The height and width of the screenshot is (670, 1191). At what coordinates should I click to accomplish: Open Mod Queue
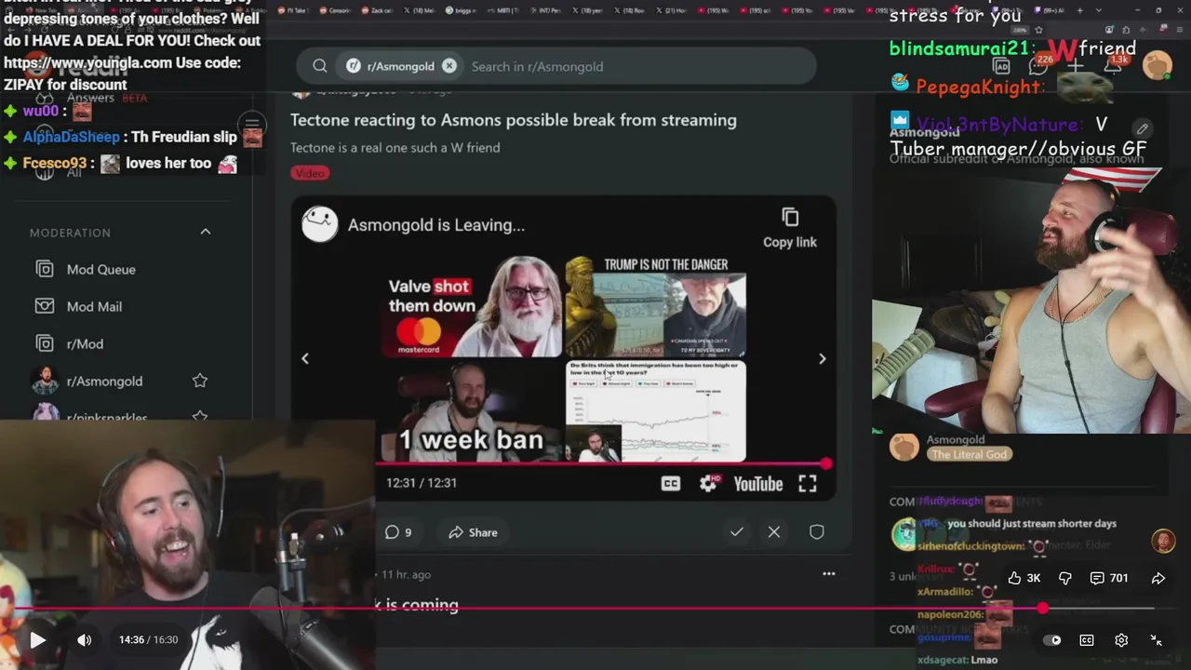click(x=100, y=269)
